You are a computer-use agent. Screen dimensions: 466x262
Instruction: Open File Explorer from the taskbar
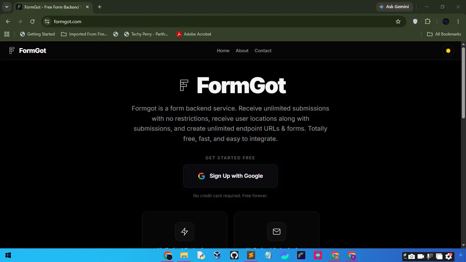coord(184,255)
